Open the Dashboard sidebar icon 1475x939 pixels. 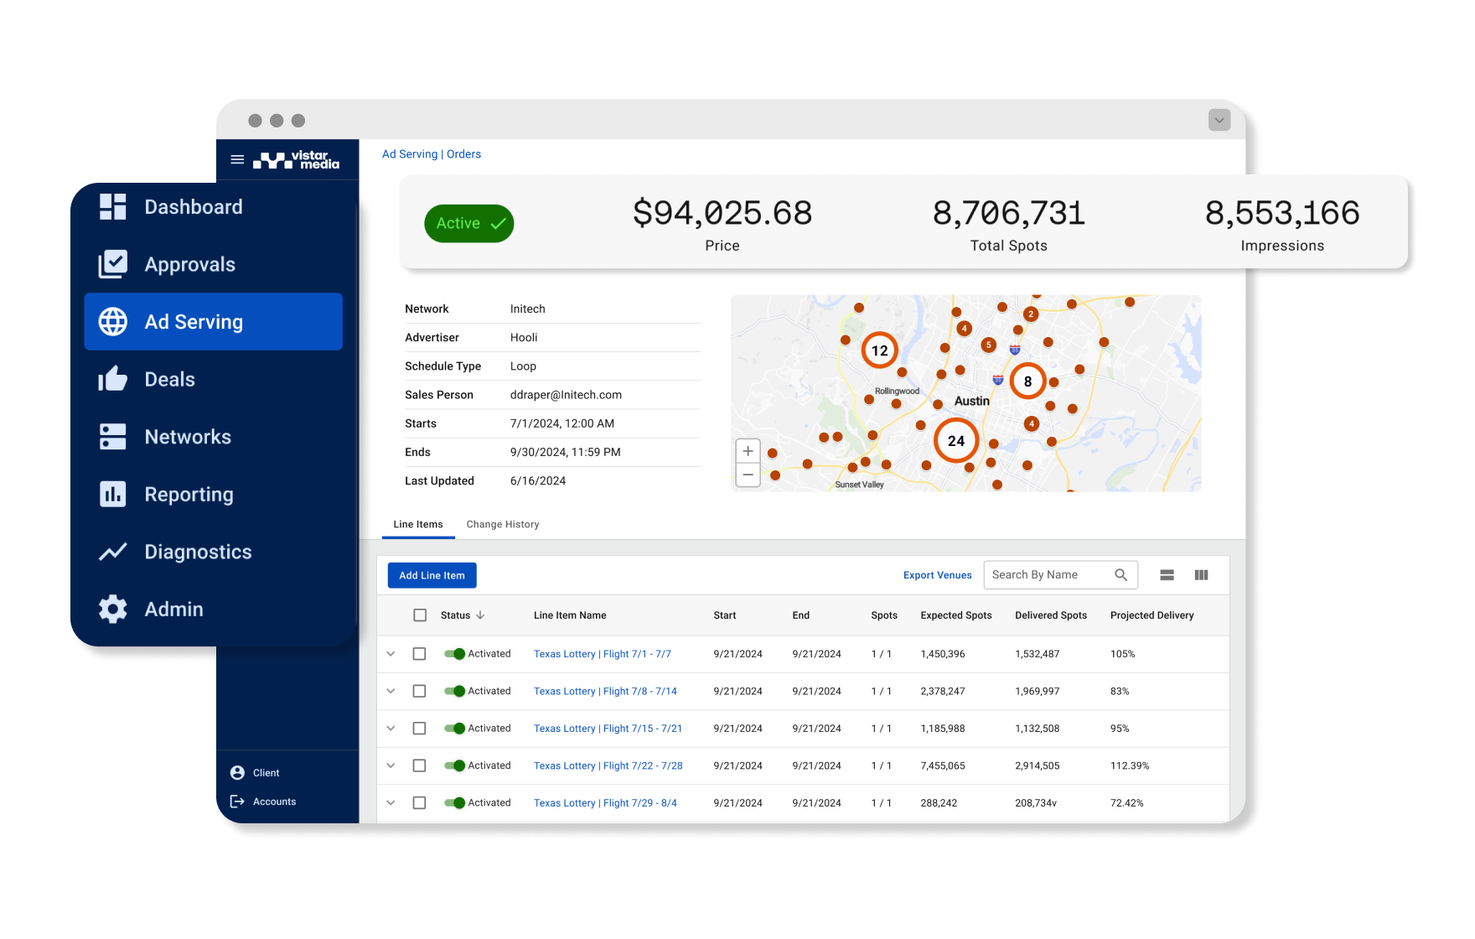coord(112,207)
